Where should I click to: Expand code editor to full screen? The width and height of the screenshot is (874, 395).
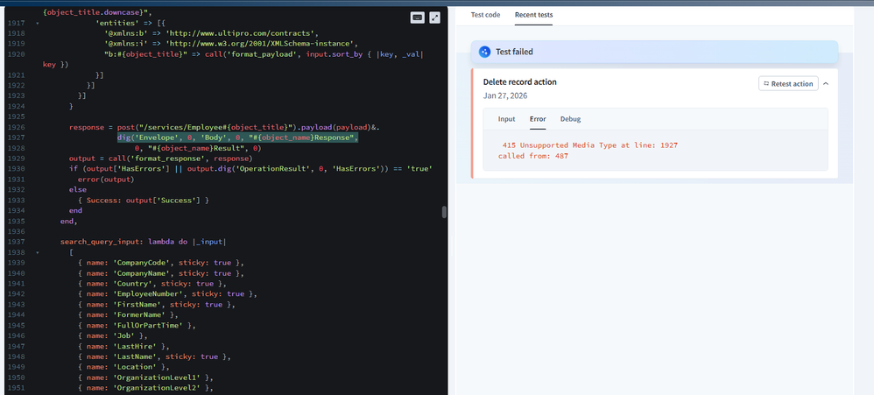(x=434, y=18)
